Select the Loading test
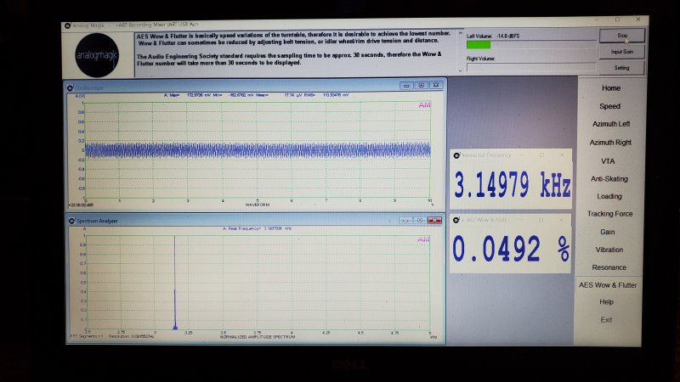 pos(609,196)
